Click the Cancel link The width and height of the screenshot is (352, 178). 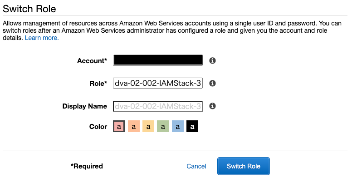coord(196,166)
